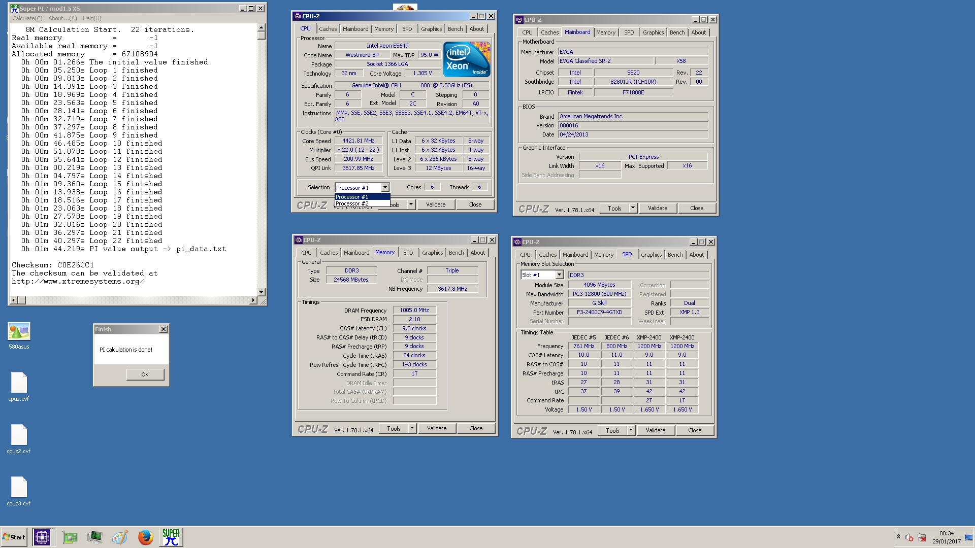The width and height of the screenshot is (975, 548).
Task: Click OK in the Finish dialog
Action: tap(145, 374)
